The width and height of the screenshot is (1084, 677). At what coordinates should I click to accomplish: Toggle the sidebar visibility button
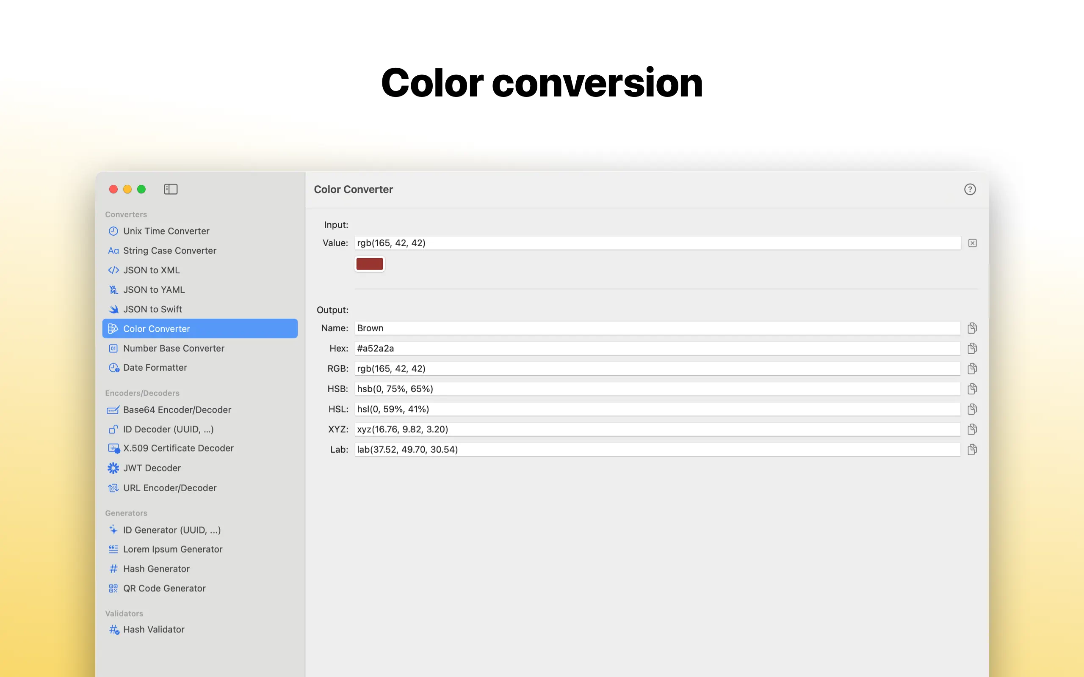pos(171,190)
